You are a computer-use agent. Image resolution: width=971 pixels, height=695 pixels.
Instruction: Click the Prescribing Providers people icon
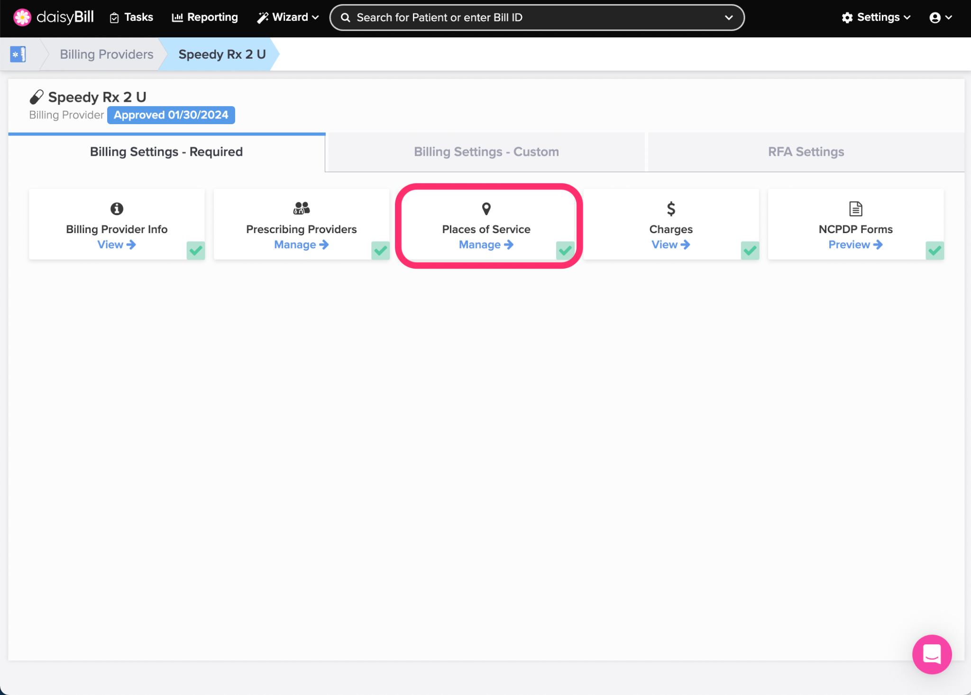click(302, 208)
